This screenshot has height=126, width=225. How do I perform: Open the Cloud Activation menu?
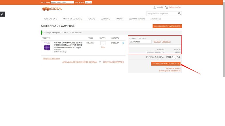pyautogui.click(x=137, y=19)
